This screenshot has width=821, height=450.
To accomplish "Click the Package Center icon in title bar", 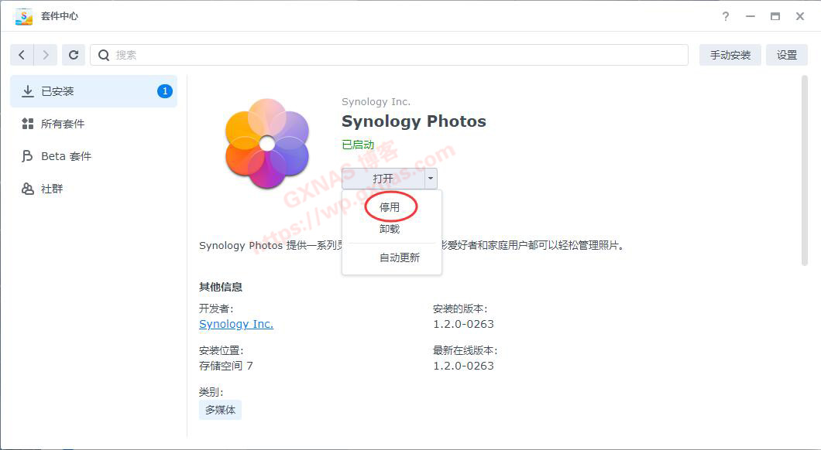I will point(23,16).
